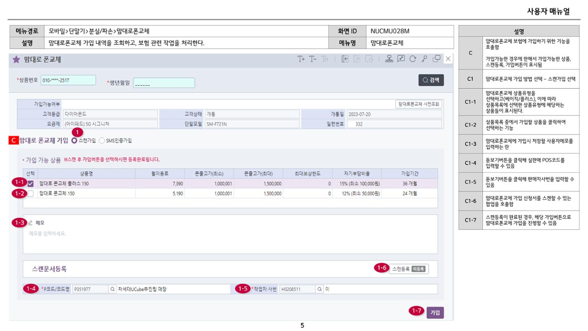Click the P코드 field showing P351977

coord(90,289)
